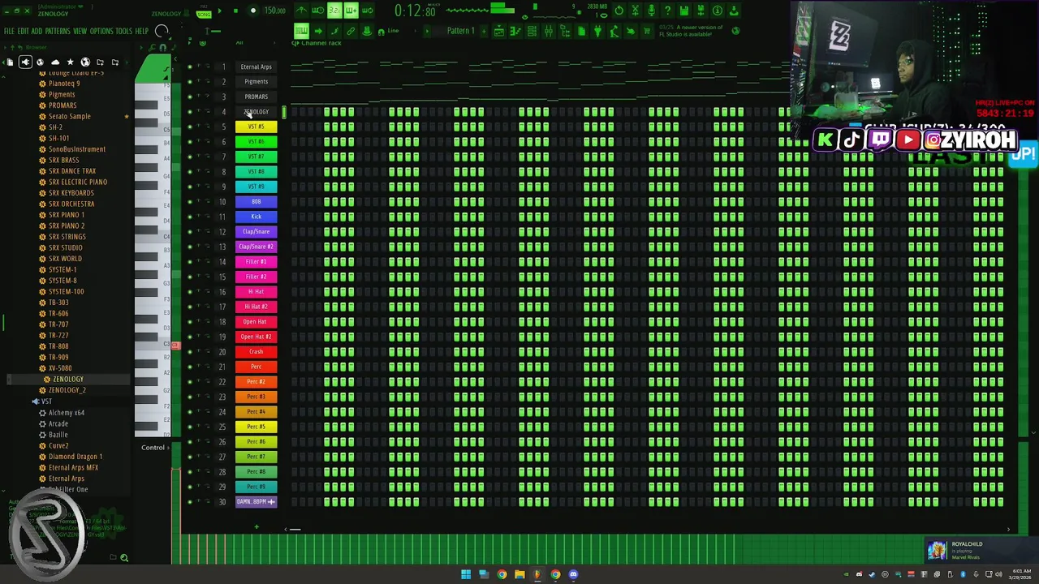1039x584 pixels.
Task: Open the Playlist view icon
Action: pyautogui.click(x=499, y=31)
